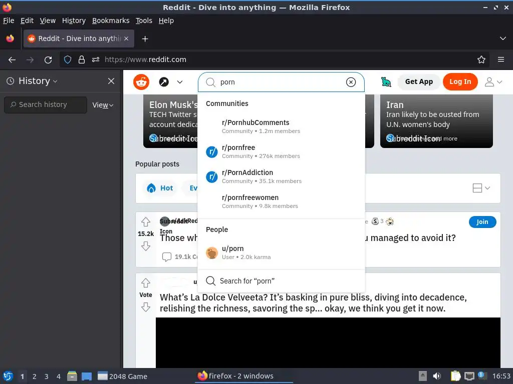Open the Tools menu
The width and height of the screenshot is (513, 384).
pyautogui.click(x=144, y=20)
